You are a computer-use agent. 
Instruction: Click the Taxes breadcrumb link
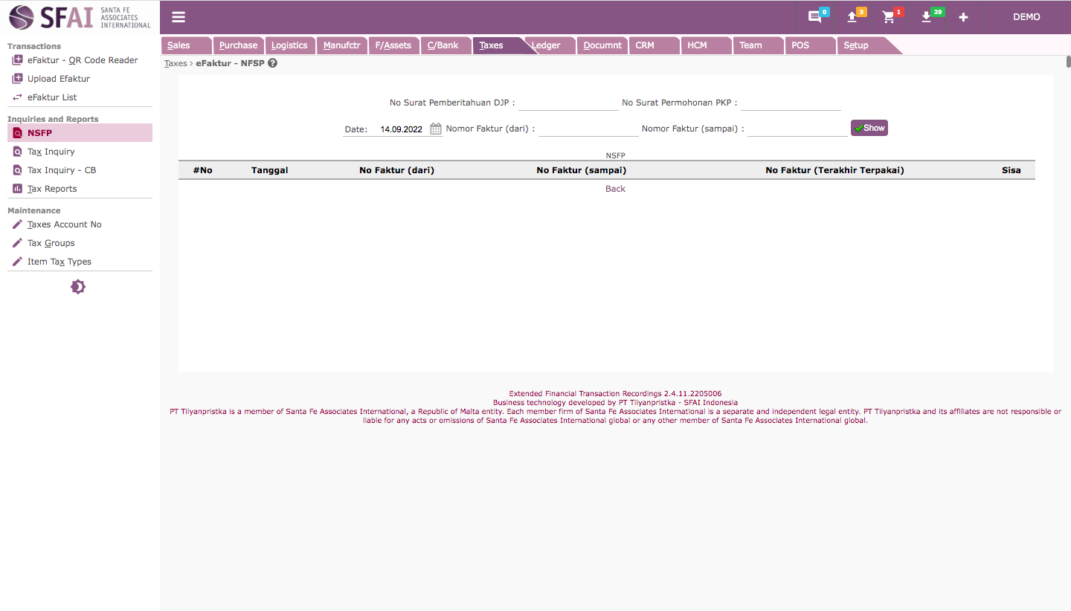(176, 63)
